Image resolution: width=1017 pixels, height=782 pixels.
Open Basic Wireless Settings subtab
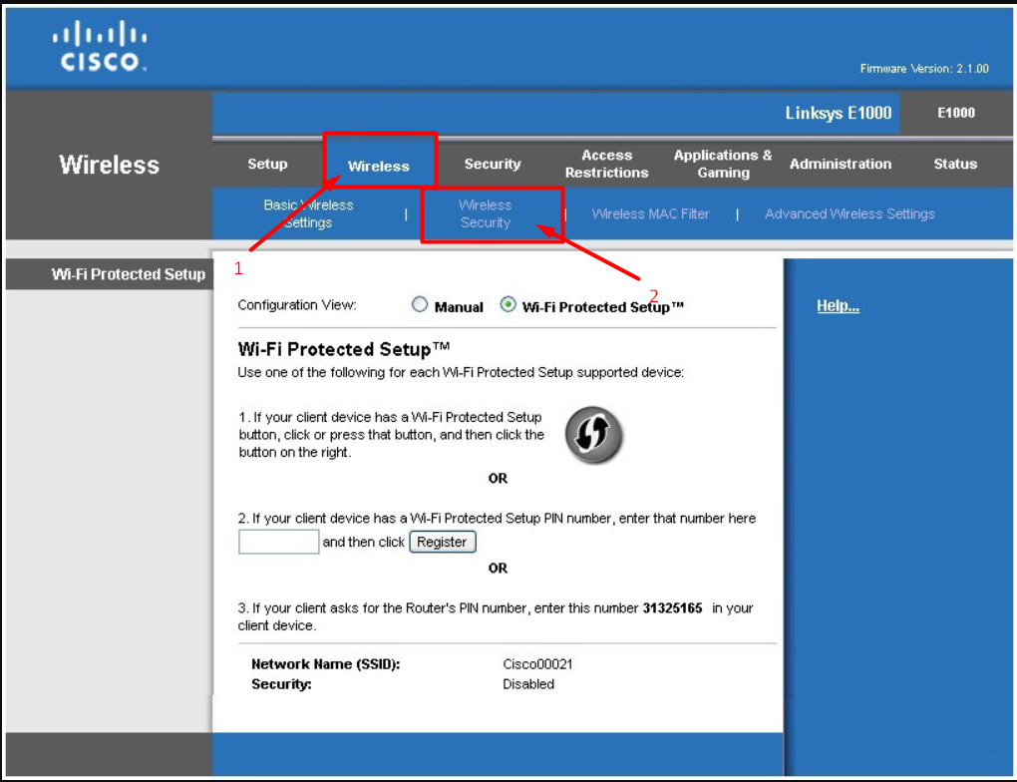(x=308, y=213)
